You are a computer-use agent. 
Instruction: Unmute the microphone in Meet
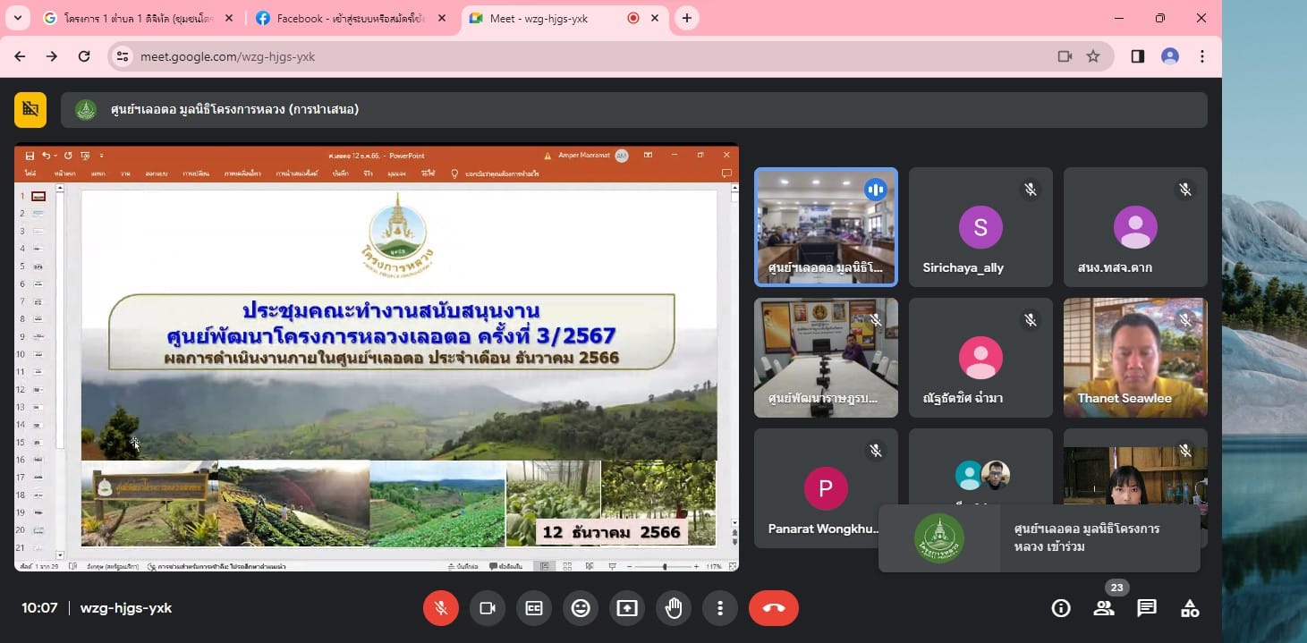pos(440,608)
